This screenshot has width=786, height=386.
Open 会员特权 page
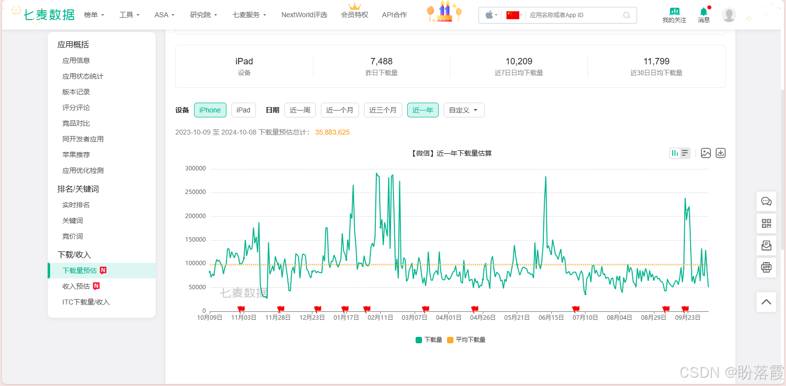[x=355, y=15]
